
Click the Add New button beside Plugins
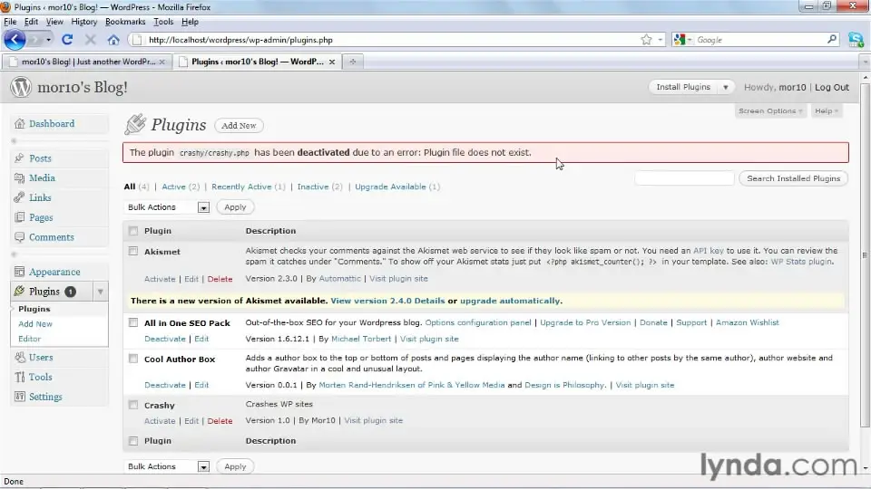coord(239,125)
